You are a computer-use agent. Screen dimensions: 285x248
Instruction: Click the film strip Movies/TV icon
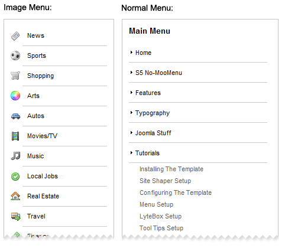point(15,136)
